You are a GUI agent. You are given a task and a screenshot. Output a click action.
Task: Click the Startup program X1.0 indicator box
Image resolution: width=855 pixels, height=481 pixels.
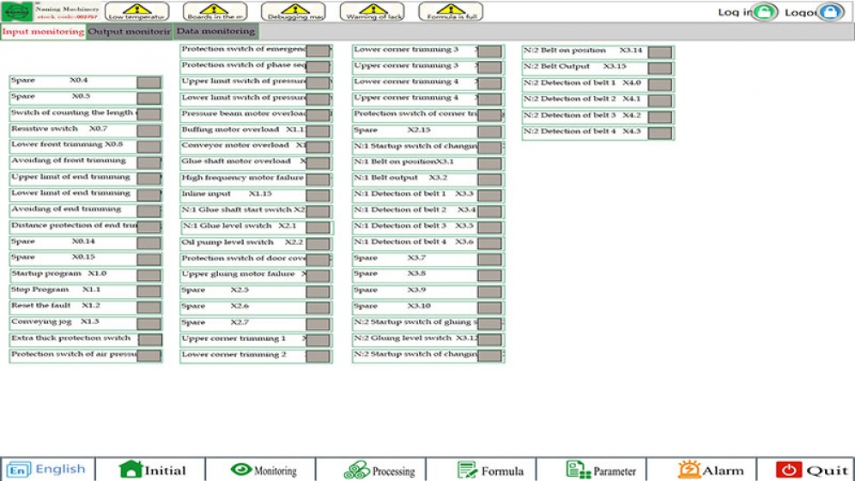[149, 275]
